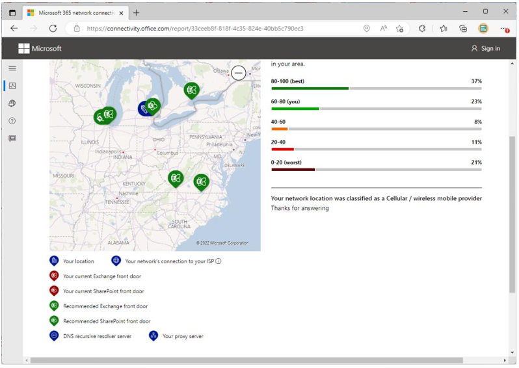Click the info icon beside ISP legend
519x368 pixels.
(x=219, y=261)
